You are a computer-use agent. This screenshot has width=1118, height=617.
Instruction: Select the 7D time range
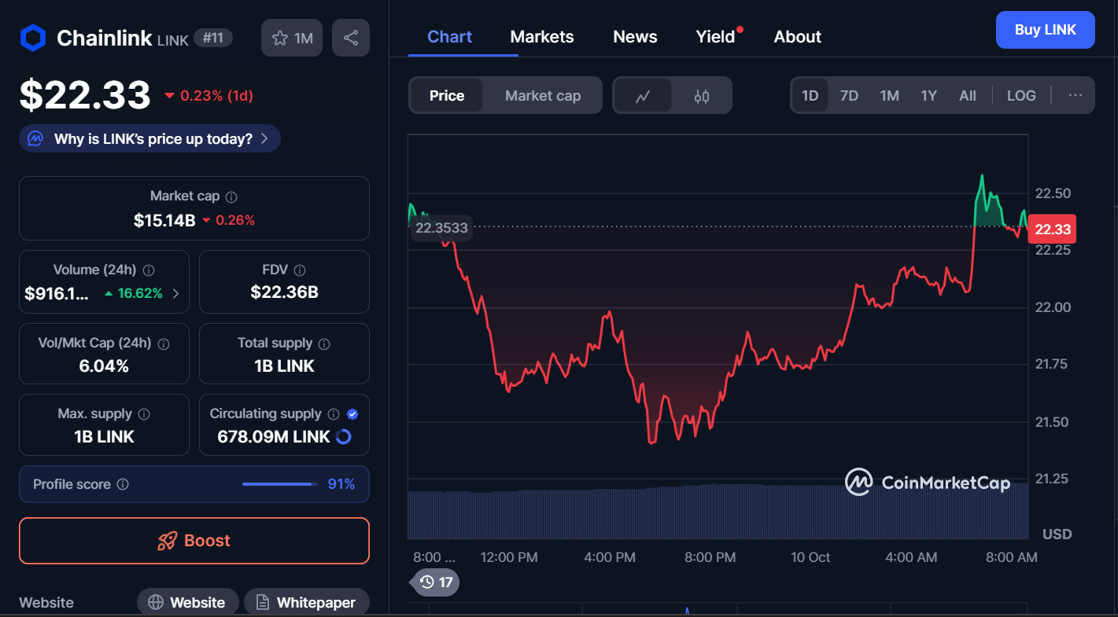coord(849,96)
